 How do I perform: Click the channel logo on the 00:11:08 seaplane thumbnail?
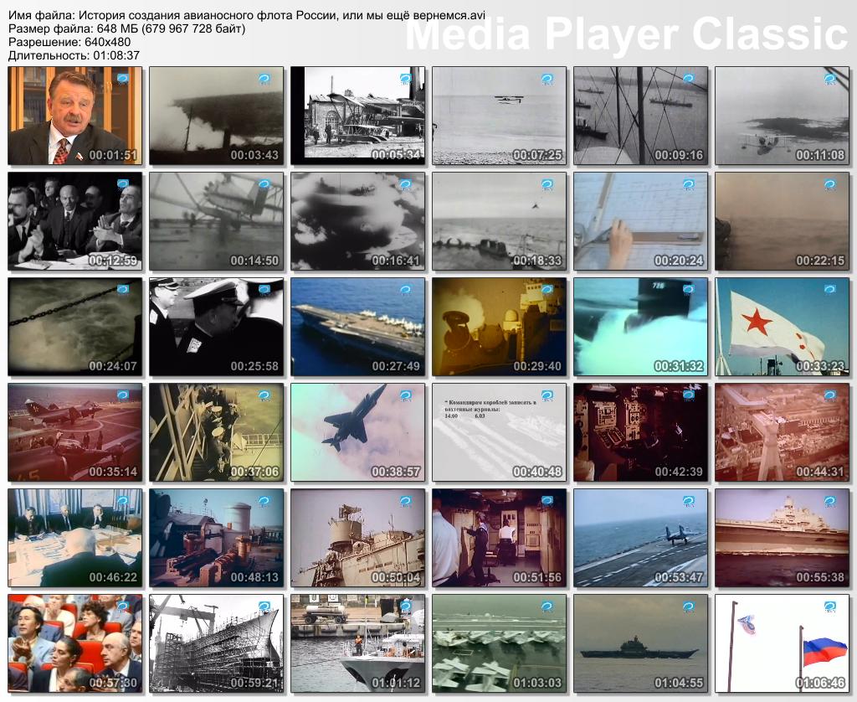pyautogui.click(x=829, y=79)
